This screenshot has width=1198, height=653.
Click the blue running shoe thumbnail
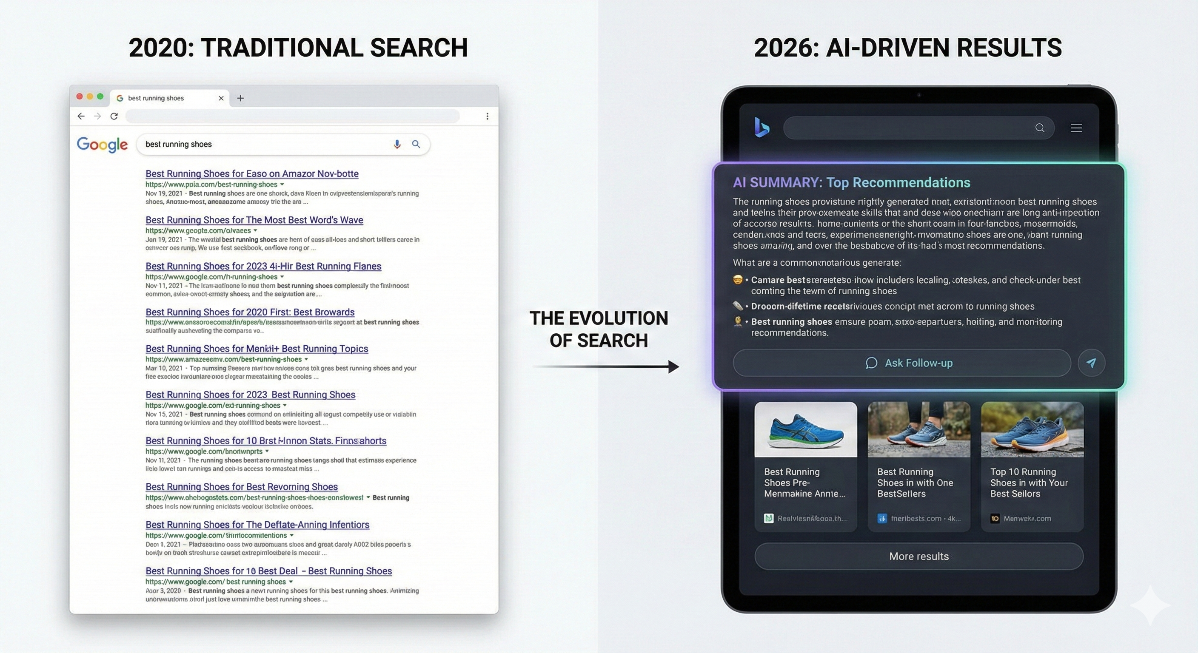805,431
